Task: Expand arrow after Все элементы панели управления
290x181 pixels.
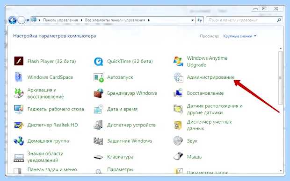Action: [x=149, y=20]
